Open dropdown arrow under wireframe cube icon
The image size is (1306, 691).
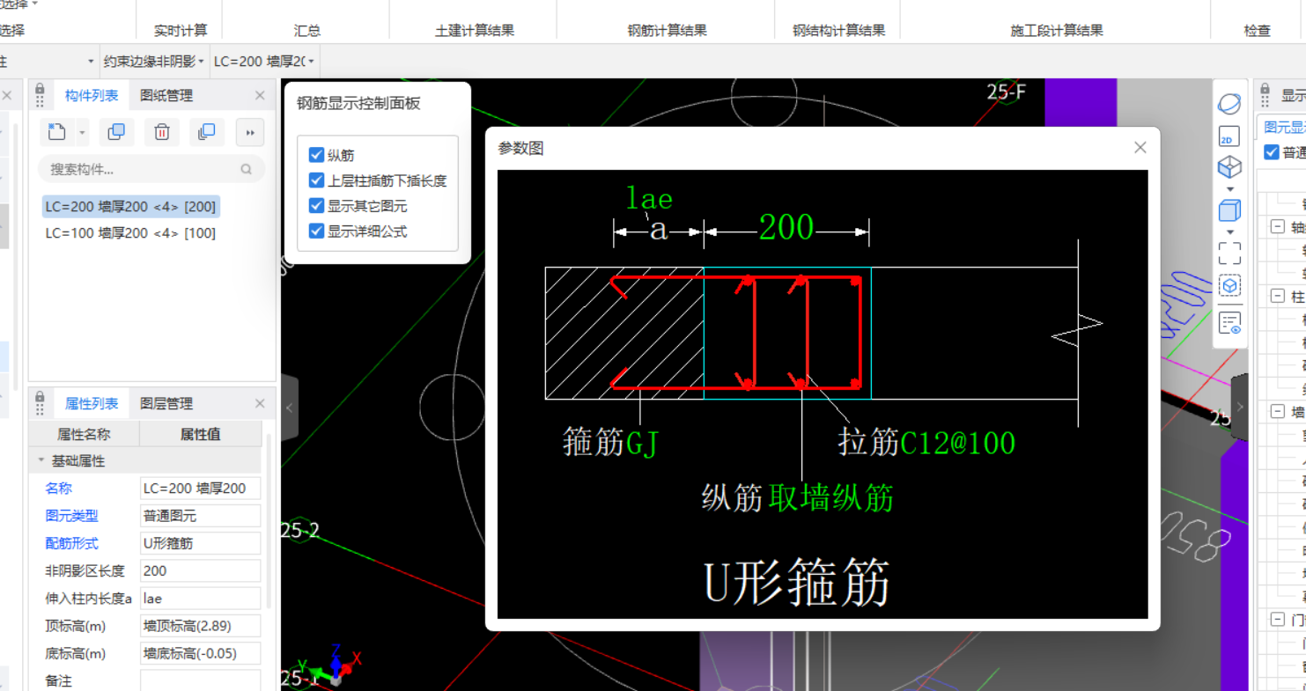[x=1230, y=188]
